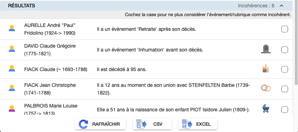Click the tombstone icon for DAVID Claude Grégoire
The image size is (298, 132).
266,49
